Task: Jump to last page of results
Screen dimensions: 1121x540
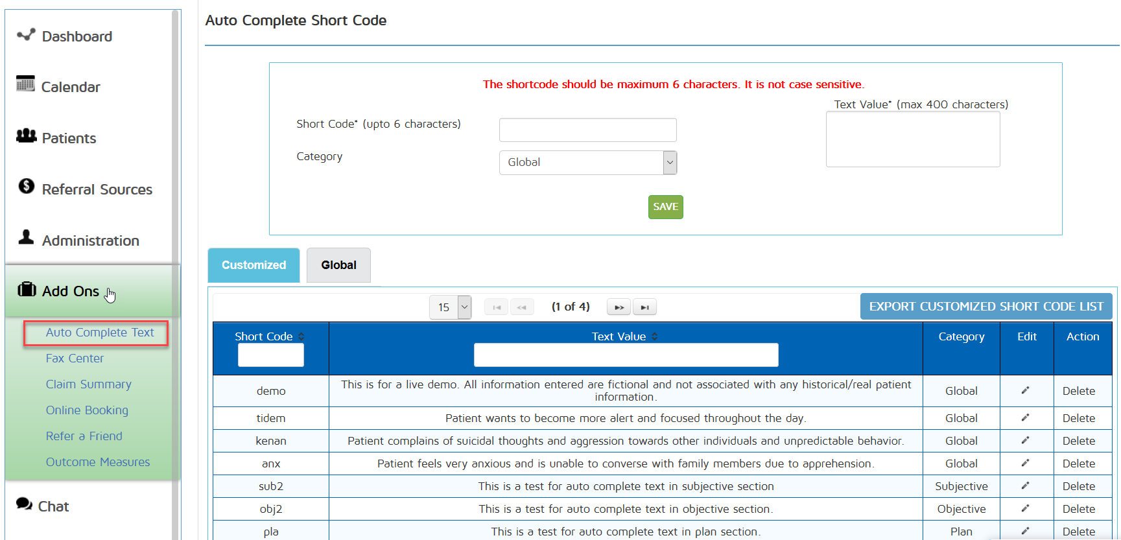Action: click(x=644, y=307)
